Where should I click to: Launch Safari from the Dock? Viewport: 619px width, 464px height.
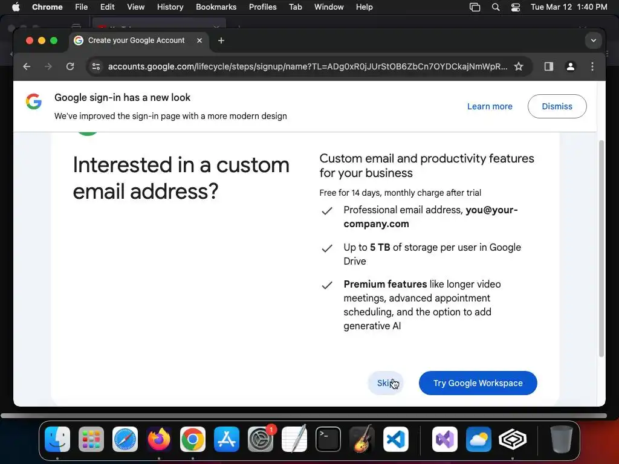pyautogui.click(x=125, y=439)
